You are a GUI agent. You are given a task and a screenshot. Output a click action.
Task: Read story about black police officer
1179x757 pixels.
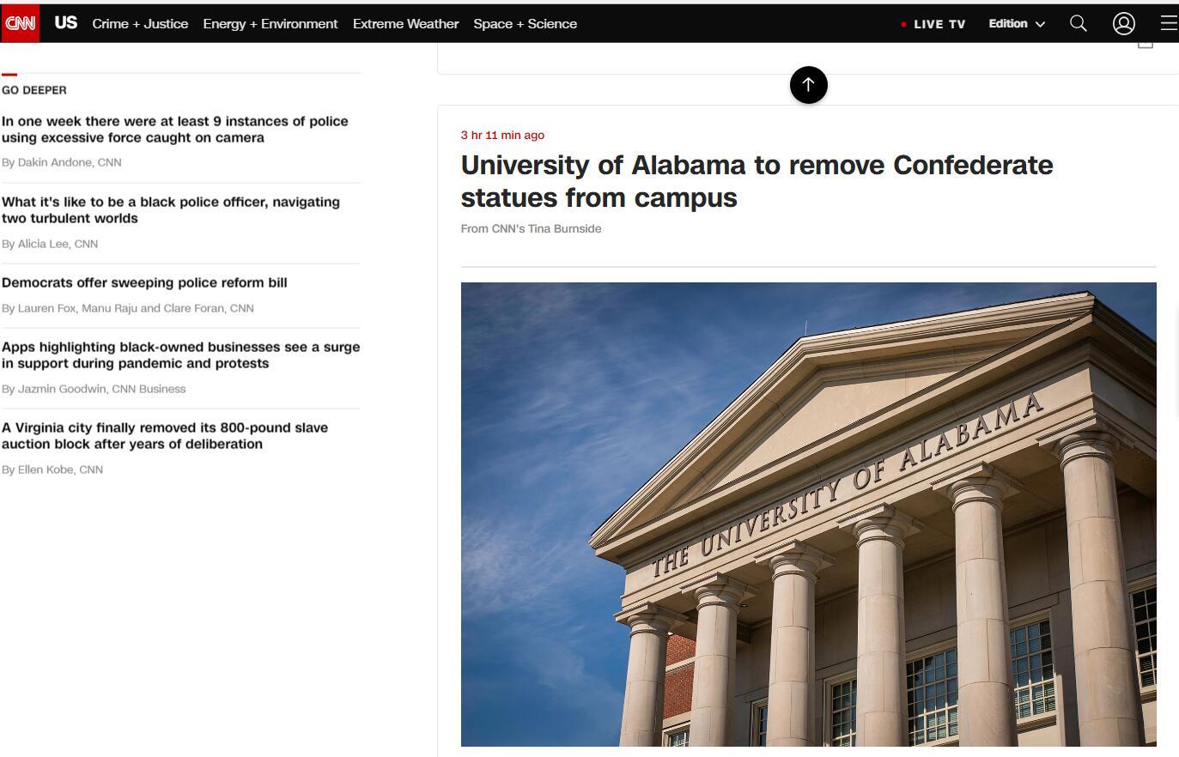[171, 210]
